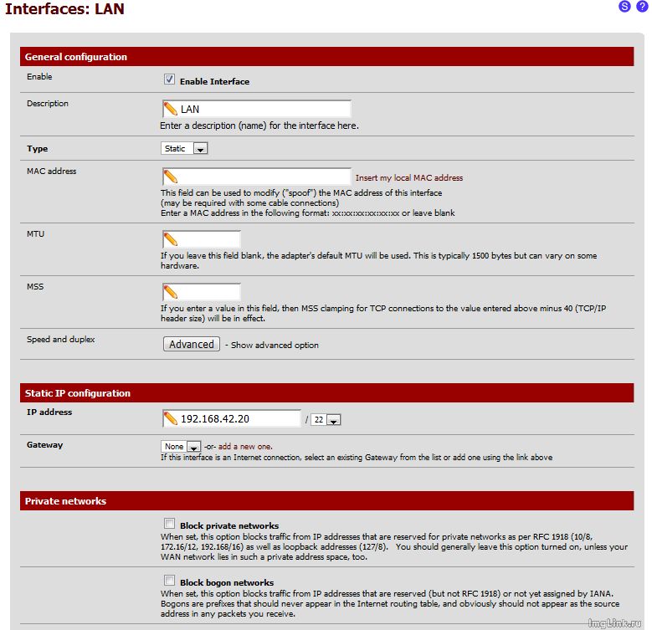Click the IP address field 192.168.42.20
652x630 pixels.
point(231,419)
